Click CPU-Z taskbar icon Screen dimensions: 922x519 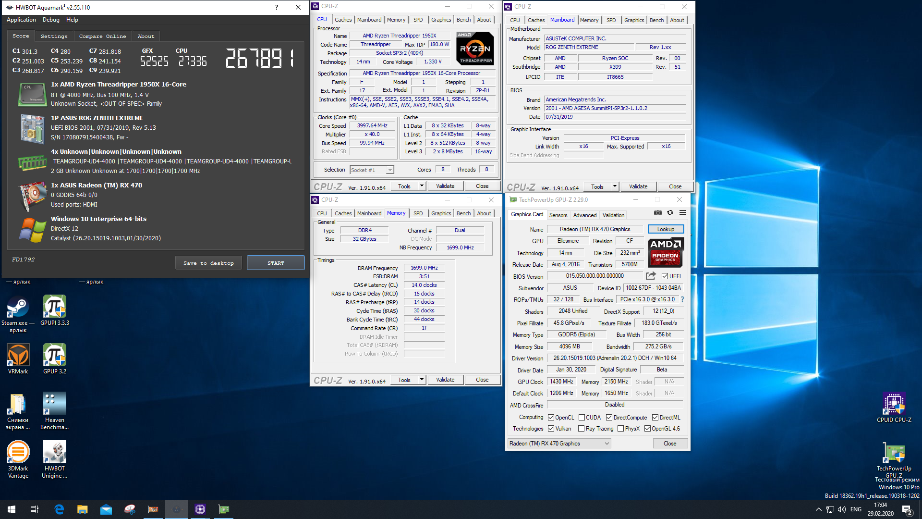[x=200, y=509]
